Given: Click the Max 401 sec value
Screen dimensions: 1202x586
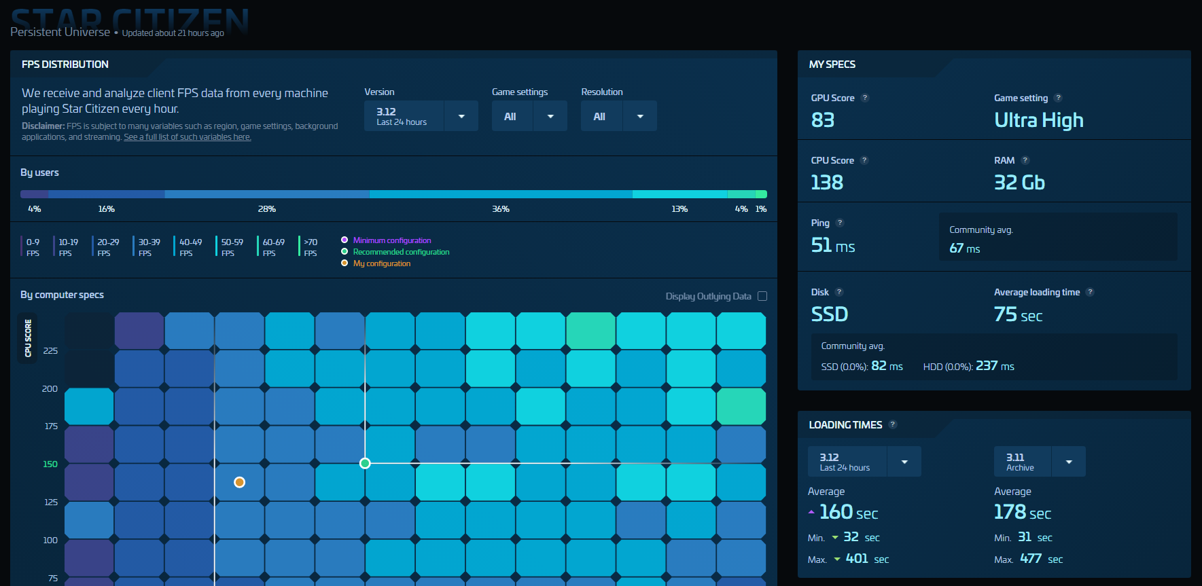Looking at the screenshot, I should (867, 559).
